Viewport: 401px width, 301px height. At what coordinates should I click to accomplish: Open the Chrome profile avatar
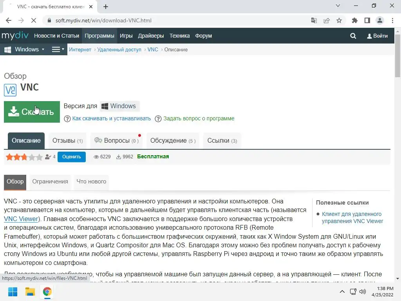click(380, 20)
